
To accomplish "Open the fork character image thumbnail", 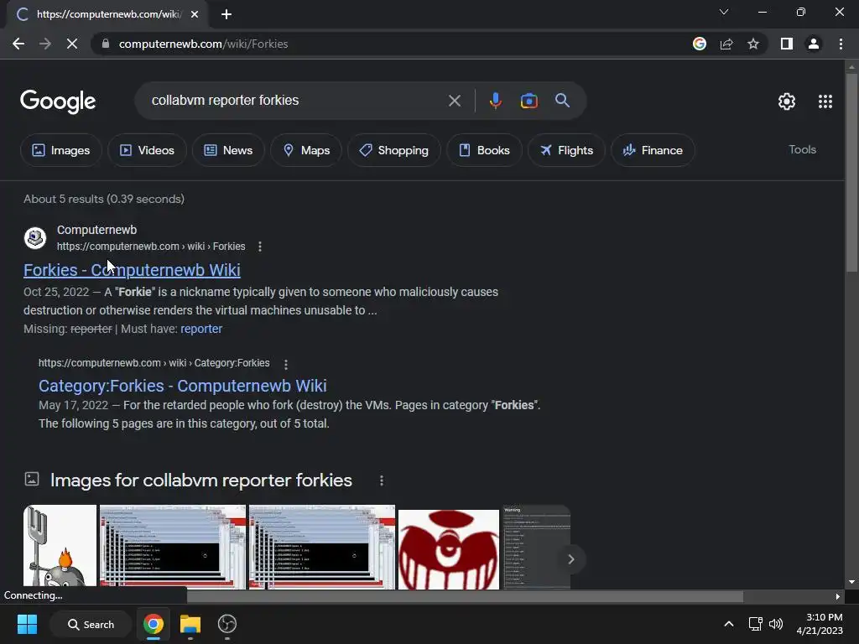I will (x=60, y=547).
